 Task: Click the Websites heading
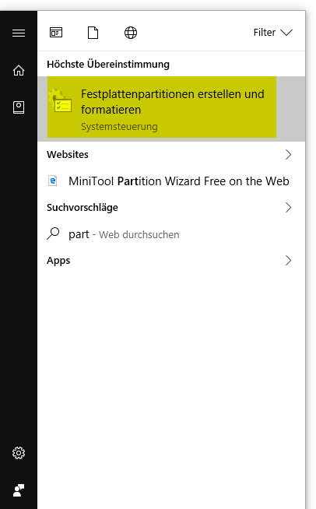[68, 155]
